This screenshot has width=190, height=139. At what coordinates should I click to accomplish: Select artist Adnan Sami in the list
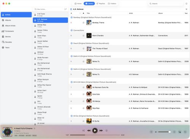tap(51, 91)
